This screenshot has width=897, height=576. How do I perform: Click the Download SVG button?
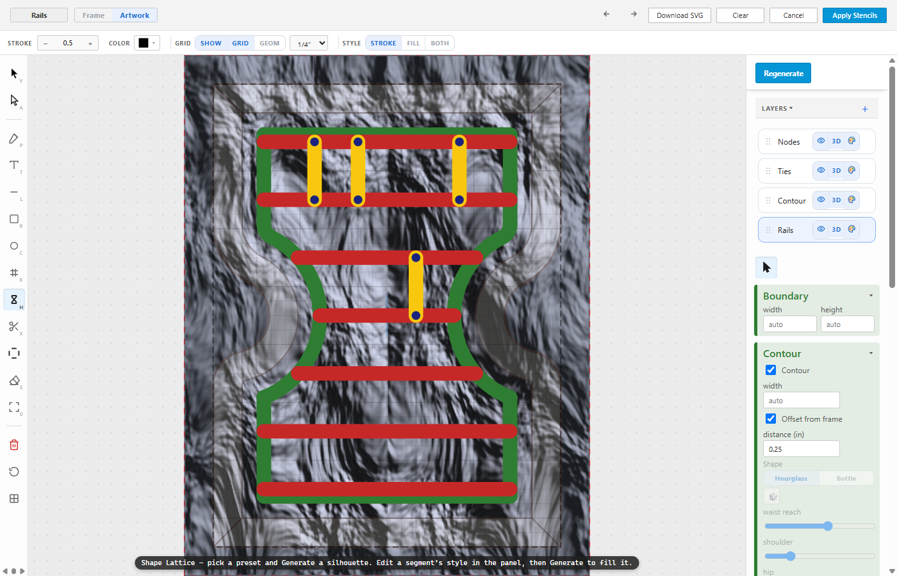tap(680, 15)
